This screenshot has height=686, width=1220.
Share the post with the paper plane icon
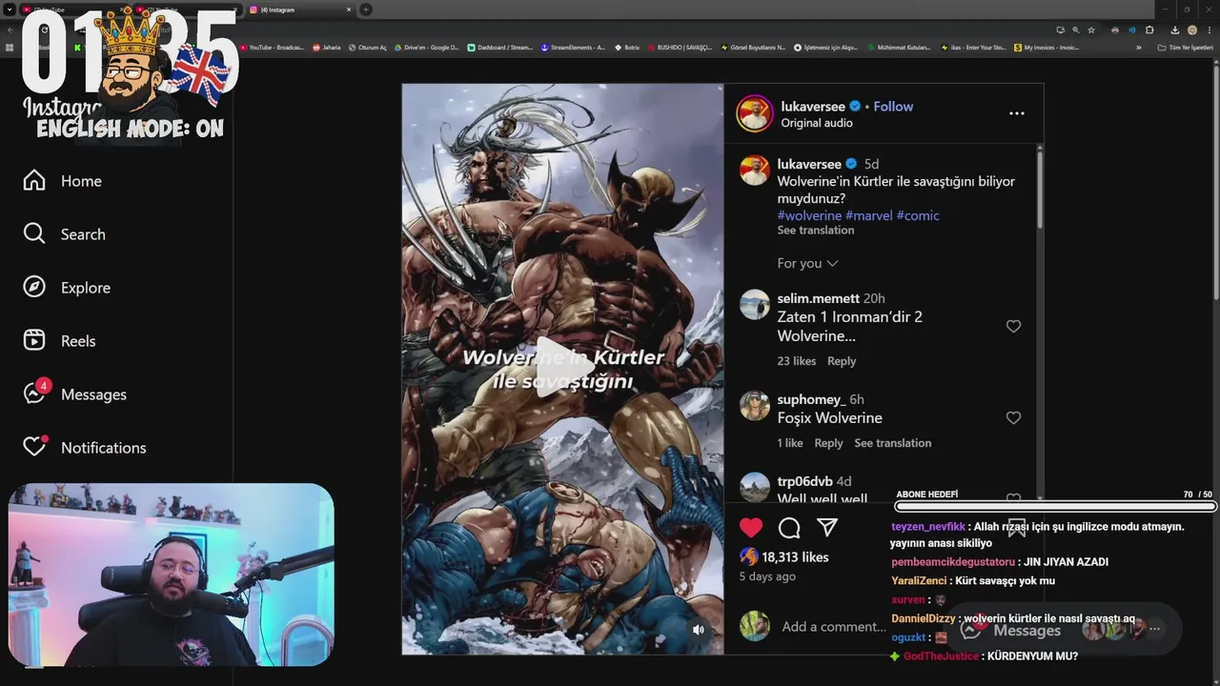coord(827,528)
